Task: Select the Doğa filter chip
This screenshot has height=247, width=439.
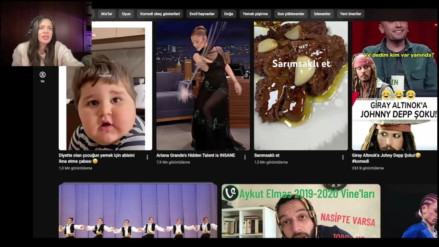Action: [x=228, y=14]
